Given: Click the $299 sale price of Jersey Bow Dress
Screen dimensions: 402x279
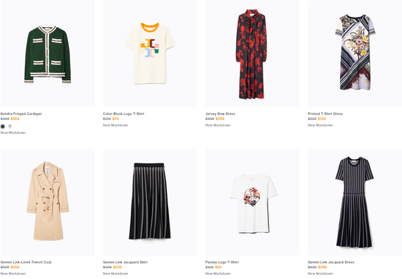Looking at the screenshot, I should (x=220, y=119).
